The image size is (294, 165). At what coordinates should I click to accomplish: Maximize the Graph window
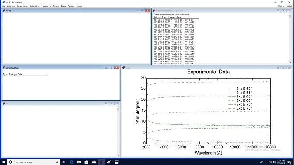283,68
